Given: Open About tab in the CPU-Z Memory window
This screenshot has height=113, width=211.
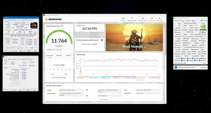Looking at the screenshot, I should (31, 59).
